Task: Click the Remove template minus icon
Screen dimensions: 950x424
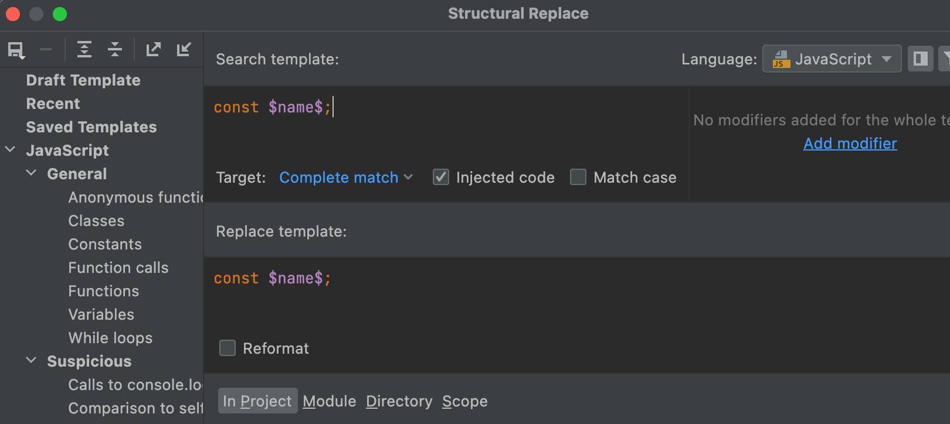Action: [46, 50]
